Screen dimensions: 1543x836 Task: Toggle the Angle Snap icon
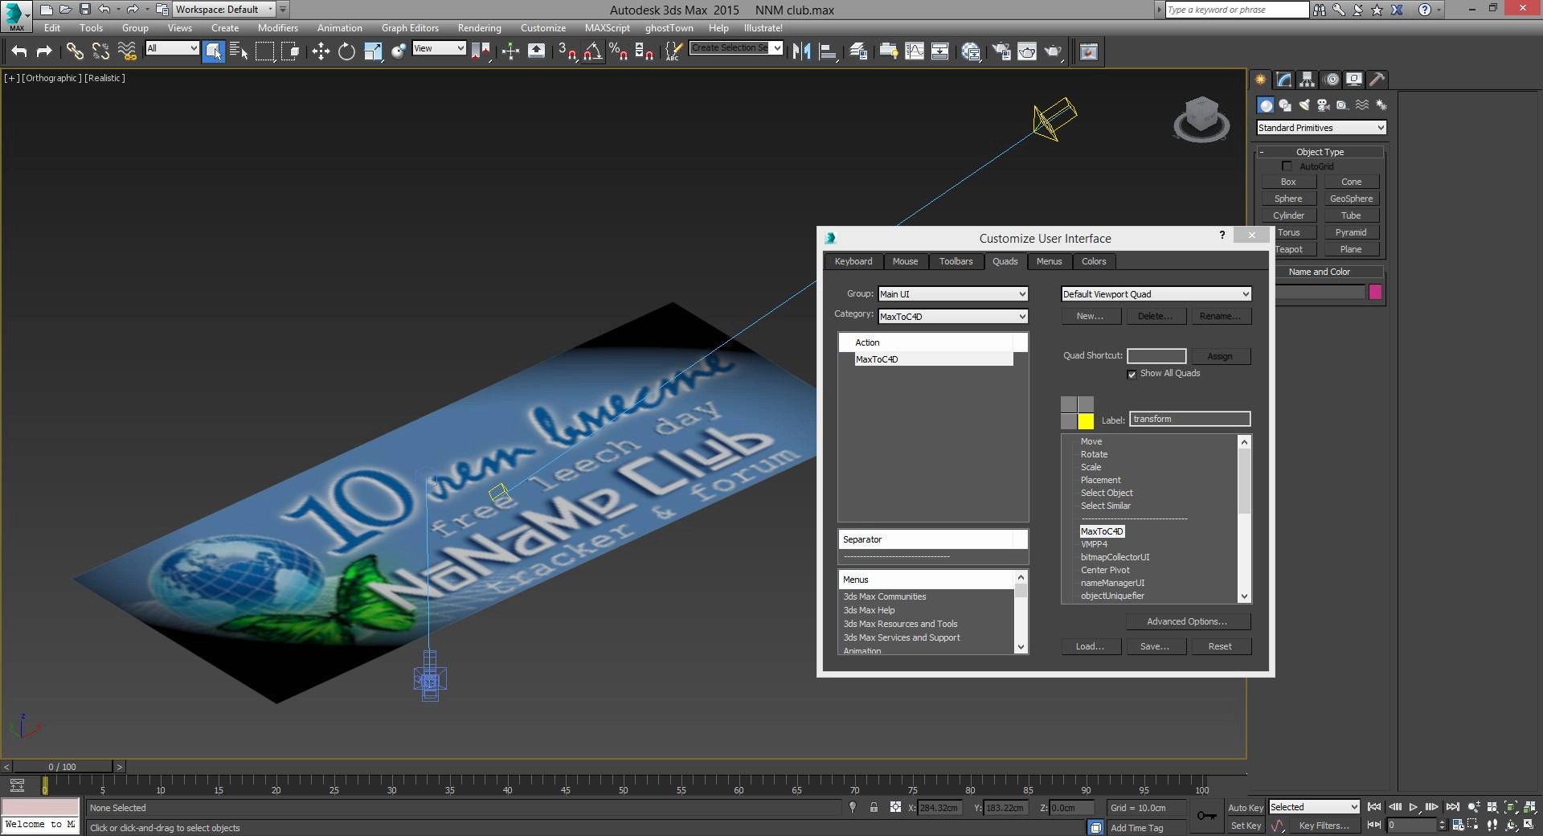click(593, 51)
